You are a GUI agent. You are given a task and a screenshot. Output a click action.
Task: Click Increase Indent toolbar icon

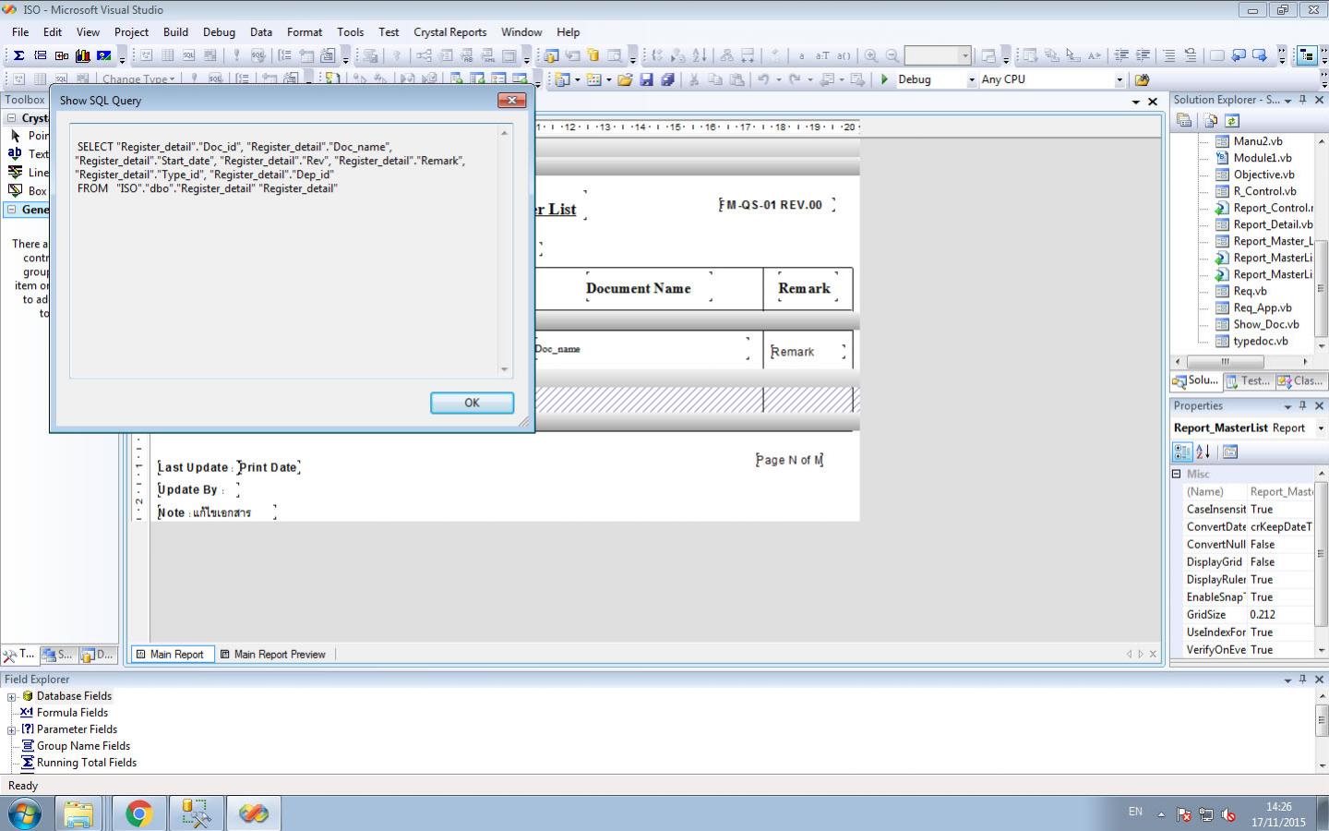[1143, 55]
